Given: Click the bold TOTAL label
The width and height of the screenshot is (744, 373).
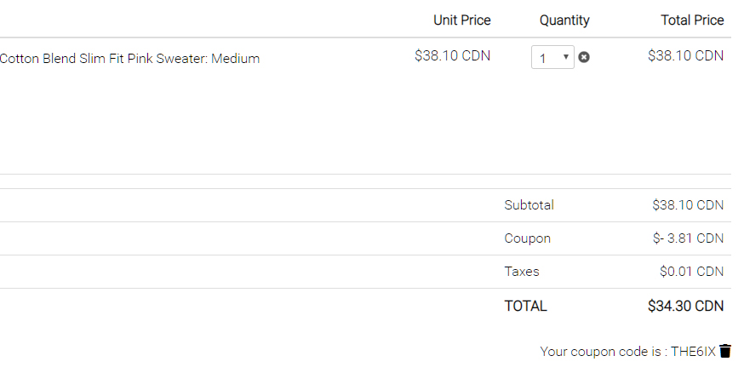Looking at the screenshot, I should coord(525,306).
